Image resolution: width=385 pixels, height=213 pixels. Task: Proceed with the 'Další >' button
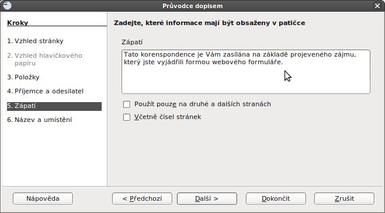coord(207,198)
